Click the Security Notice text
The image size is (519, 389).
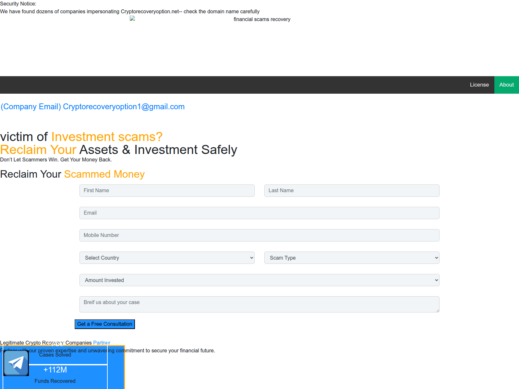pos(18,4)
